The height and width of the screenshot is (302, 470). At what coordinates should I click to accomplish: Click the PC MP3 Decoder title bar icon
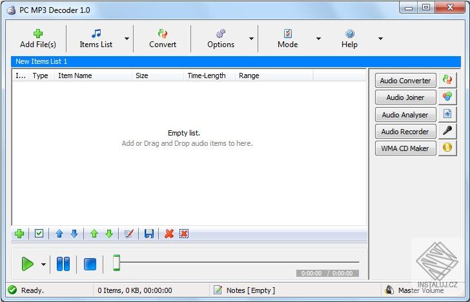(11, 10)
